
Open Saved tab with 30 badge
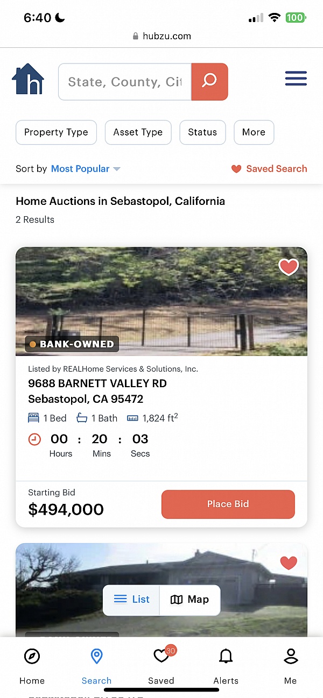(x=161, y=657)
